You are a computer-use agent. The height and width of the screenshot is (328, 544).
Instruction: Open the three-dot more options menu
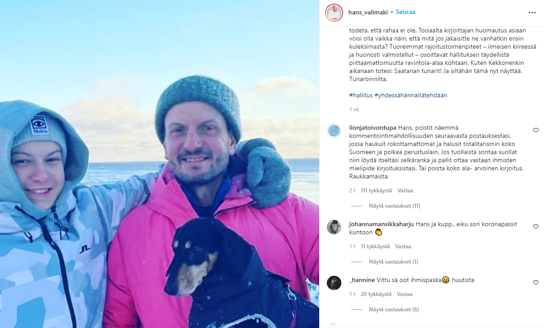click(x=532, y=12)
